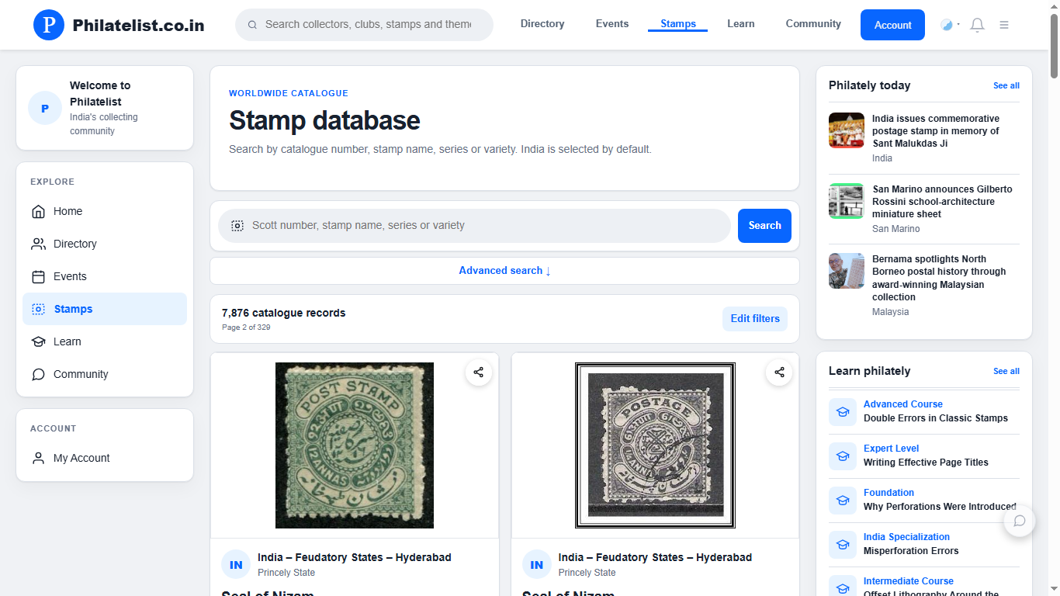Click the My Account person icon

coord(38,458)
